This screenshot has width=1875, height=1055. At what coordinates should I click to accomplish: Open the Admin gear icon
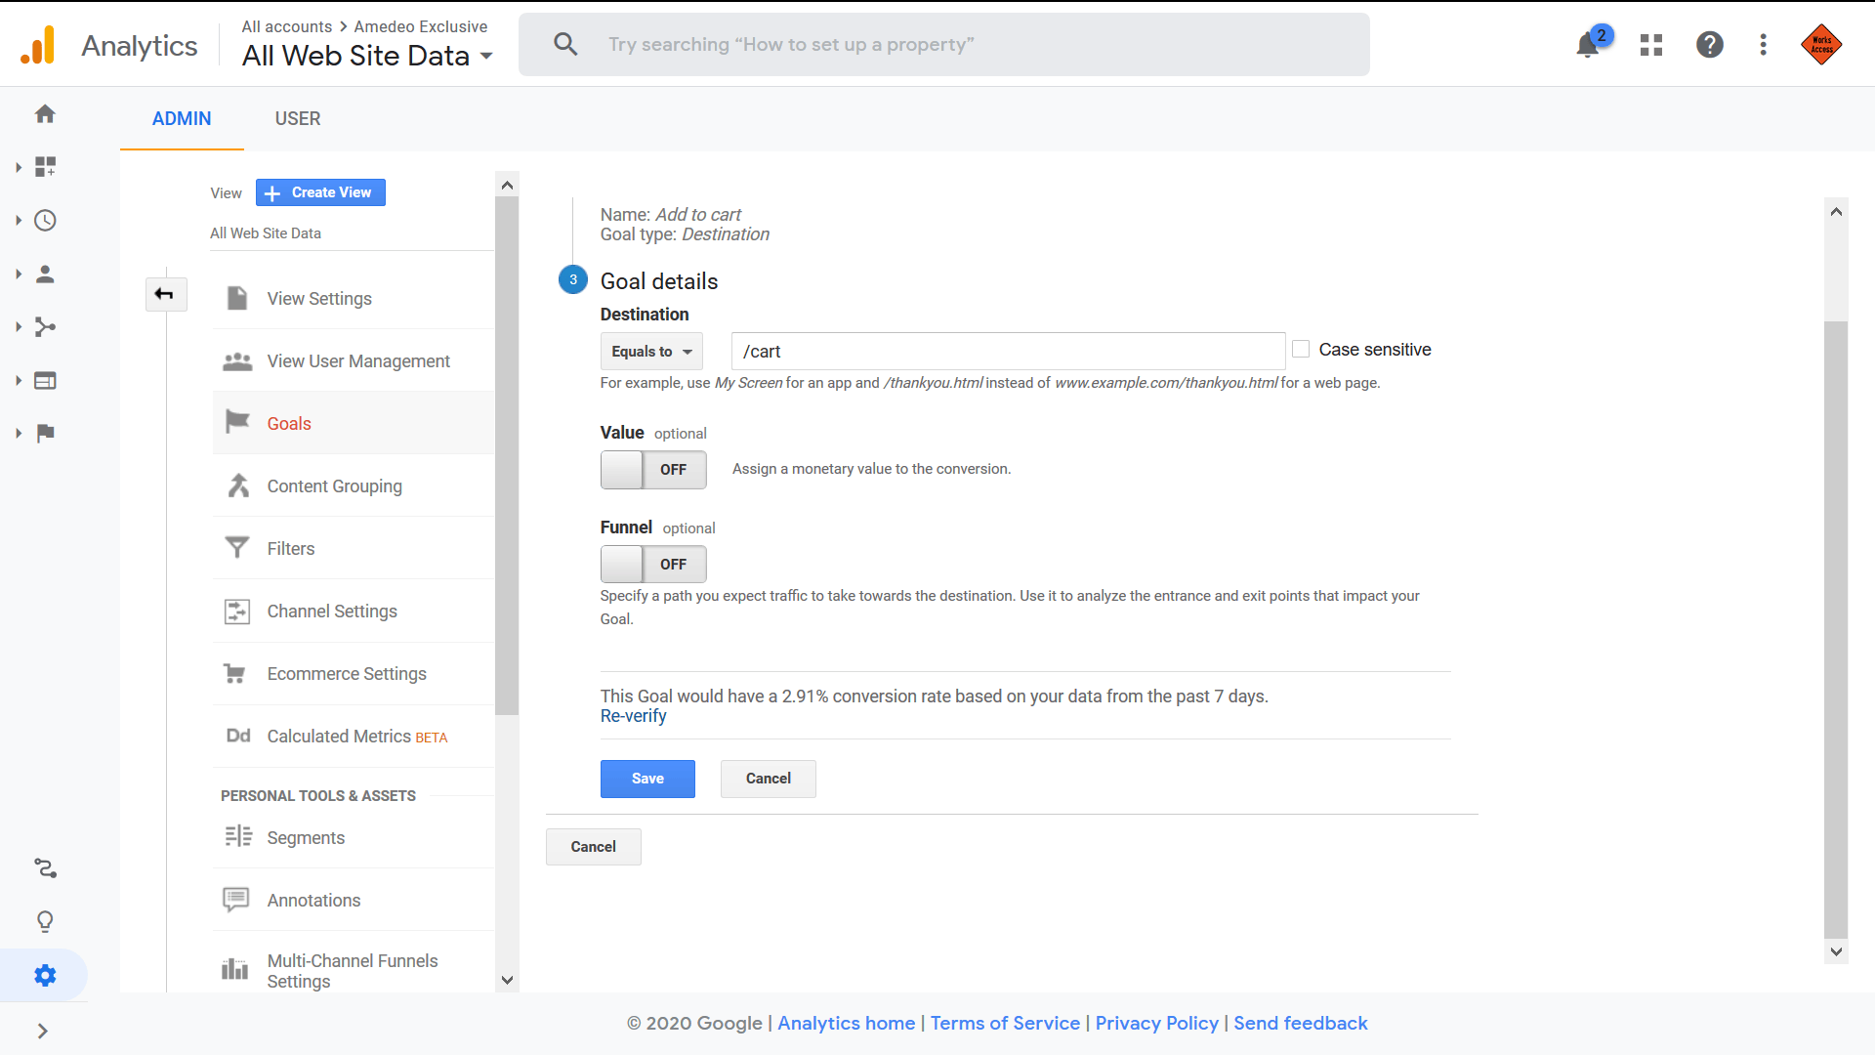(x=45, y=975)
